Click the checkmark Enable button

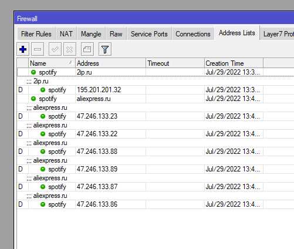tap(55, 49)
